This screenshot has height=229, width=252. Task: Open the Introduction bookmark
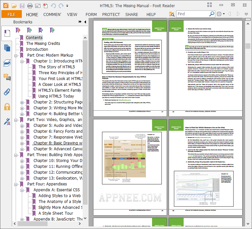point(37,49)
